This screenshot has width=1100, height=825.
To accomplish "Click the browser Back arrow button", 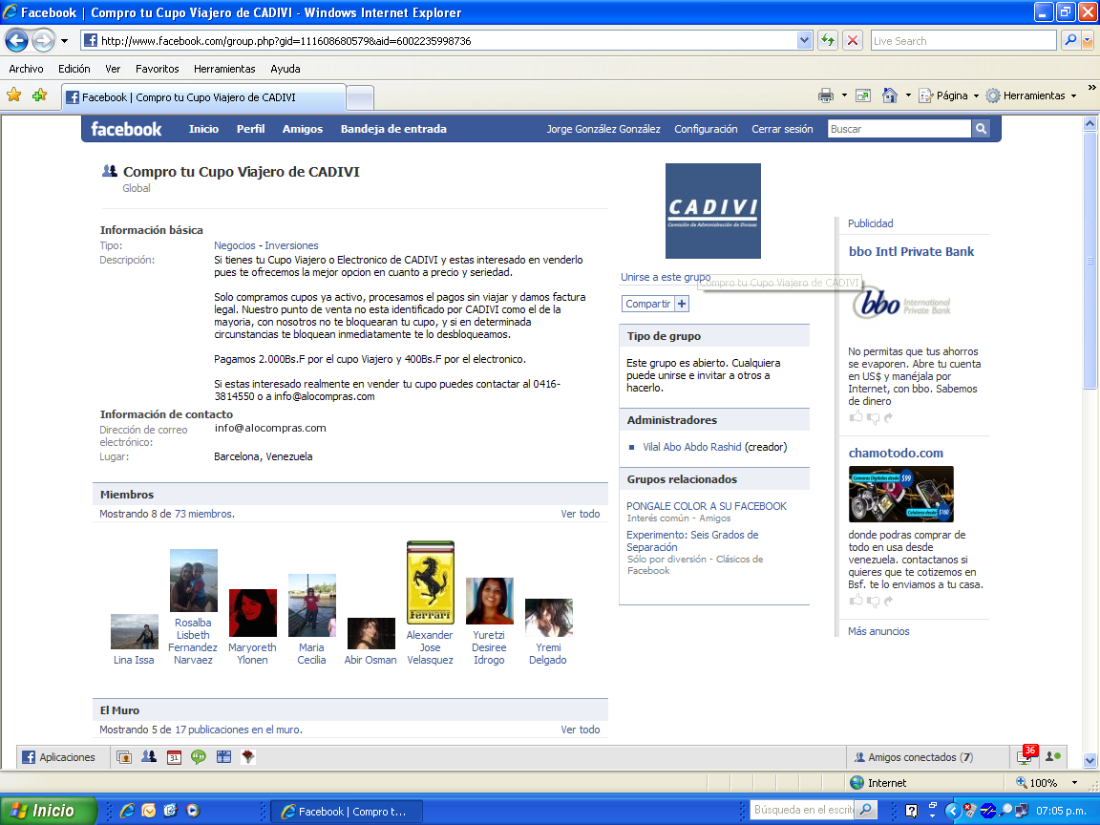I will (x=17, y=41).
